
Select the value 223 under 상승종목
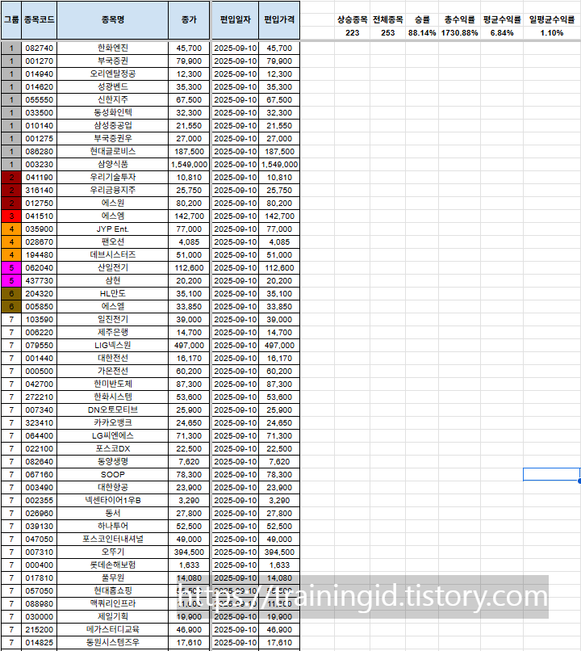(x=352, y=33)
